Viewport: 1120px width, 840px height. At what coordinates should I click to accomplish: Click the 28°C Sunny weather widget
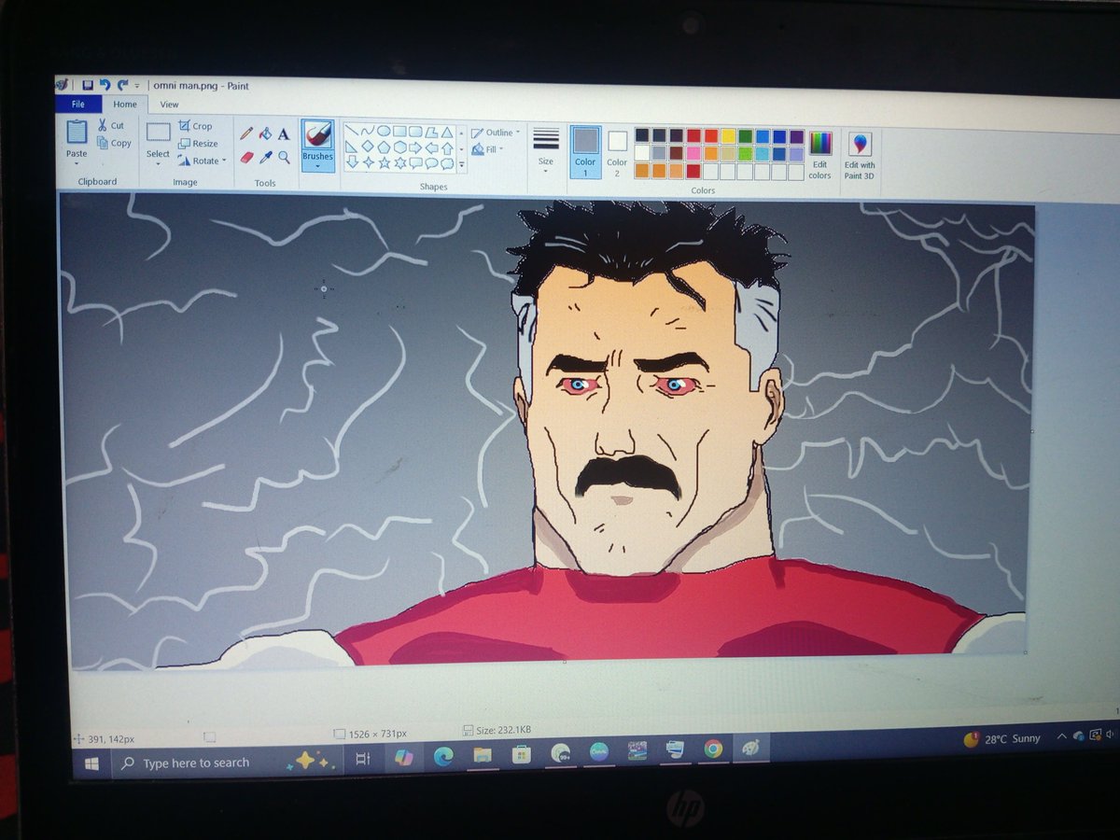point(1001,738)
